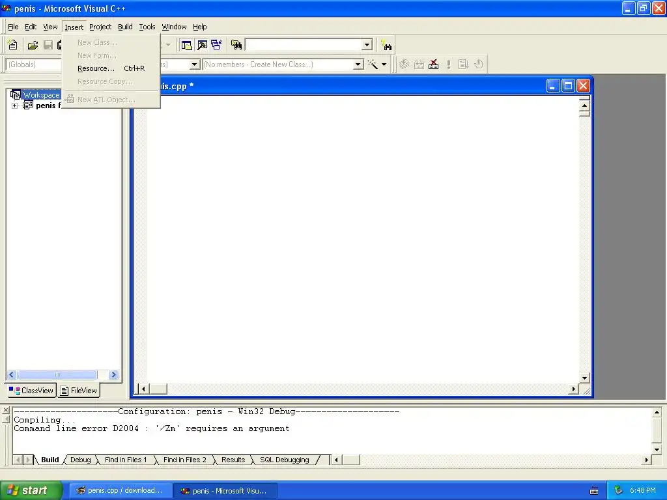Select the Build output tab
Viewport: 667px width, 500px height.
tap(50, 460)
